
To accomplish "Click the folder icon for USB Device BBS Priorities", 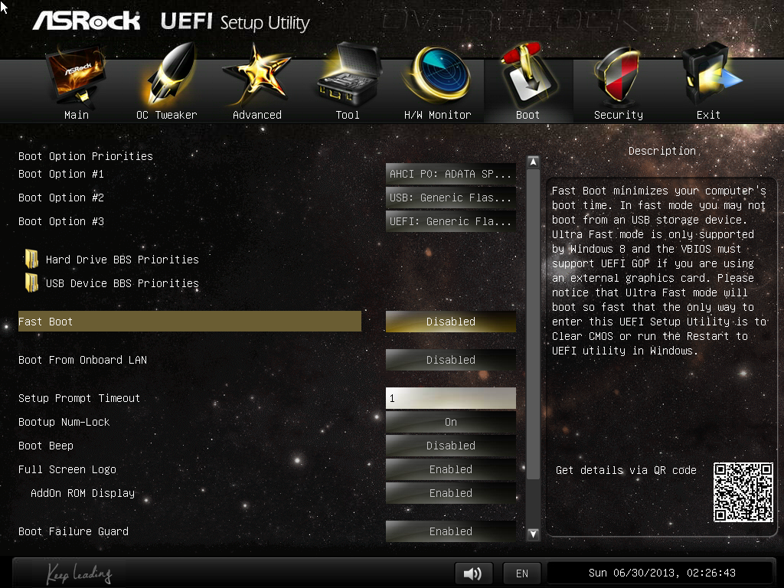I will click(x=31, y=283).
